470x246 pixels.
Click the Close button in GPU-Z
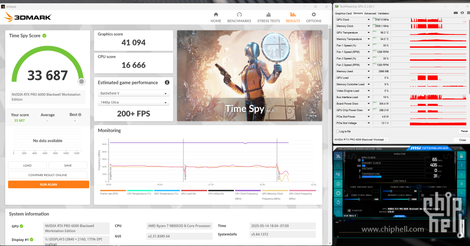click(462, 140)
